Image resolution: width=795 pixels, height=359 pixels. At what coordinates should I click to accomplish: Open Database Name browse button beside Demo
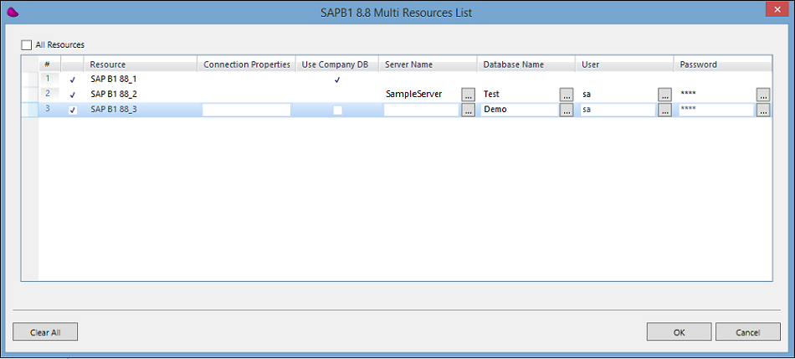pos(567,110)
